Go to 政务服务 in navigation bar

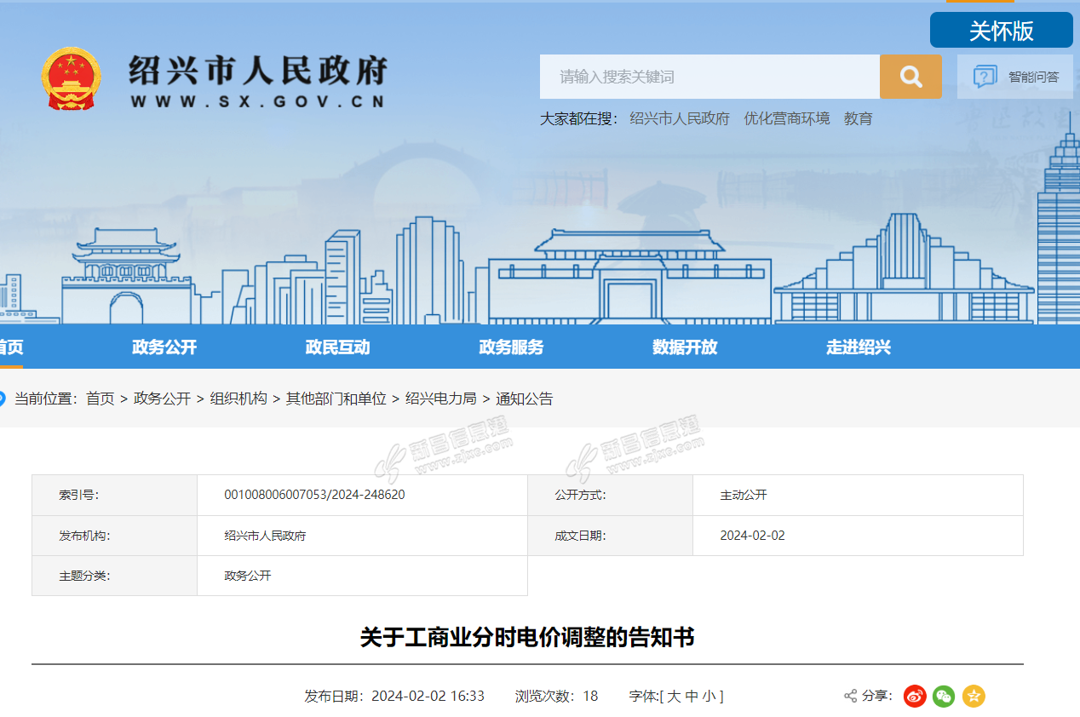(x=511, y=347)
